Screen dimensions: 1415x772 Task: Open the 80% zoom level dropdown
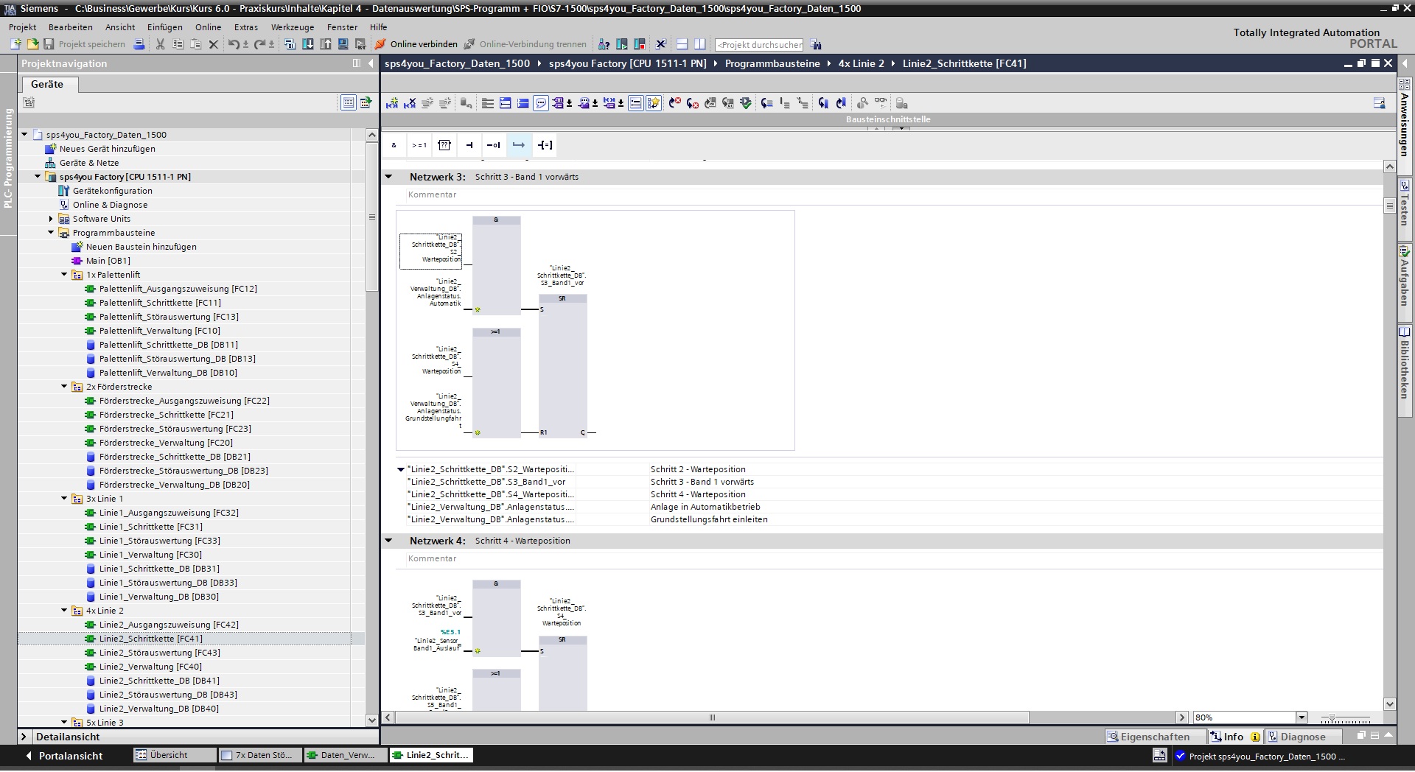pyautogui.click(x=1302, y=717)
